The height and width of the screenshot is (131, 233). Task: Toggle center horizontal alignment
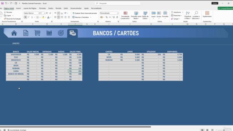coord(59,17)
